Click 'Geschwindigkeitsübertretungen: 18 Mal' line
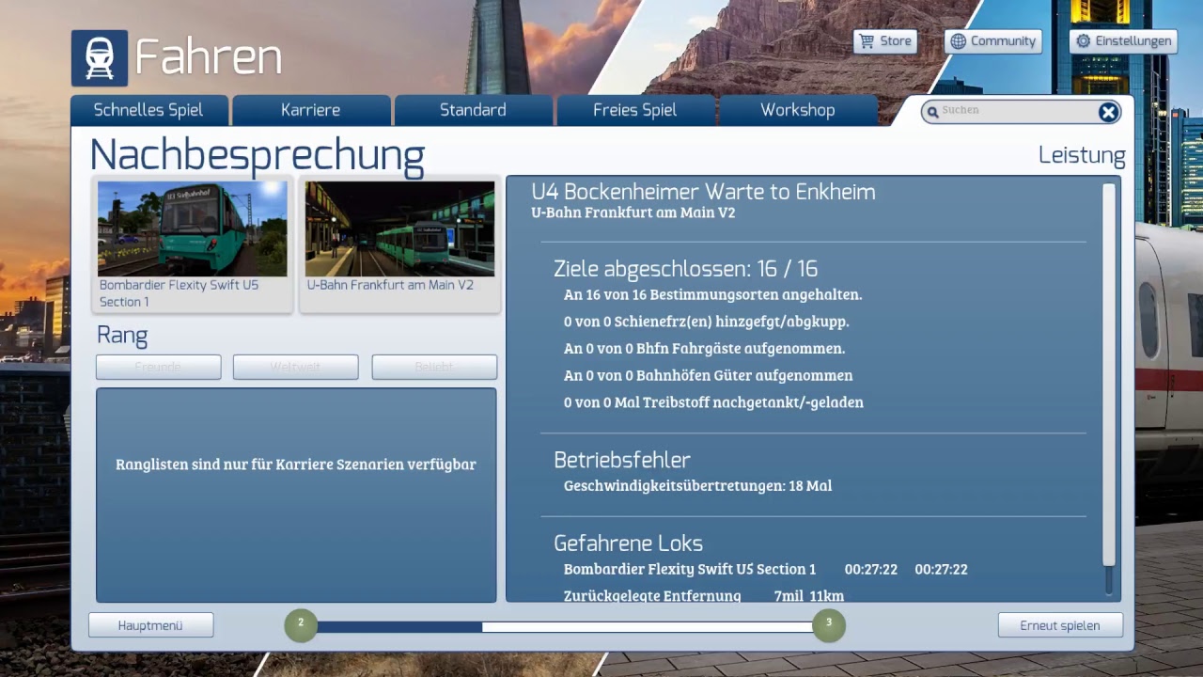The image size is (1203, 677). tap(697, 486)
